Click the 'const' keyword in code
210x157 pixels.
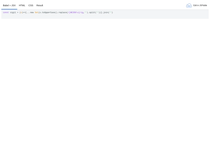coord(6,12)
